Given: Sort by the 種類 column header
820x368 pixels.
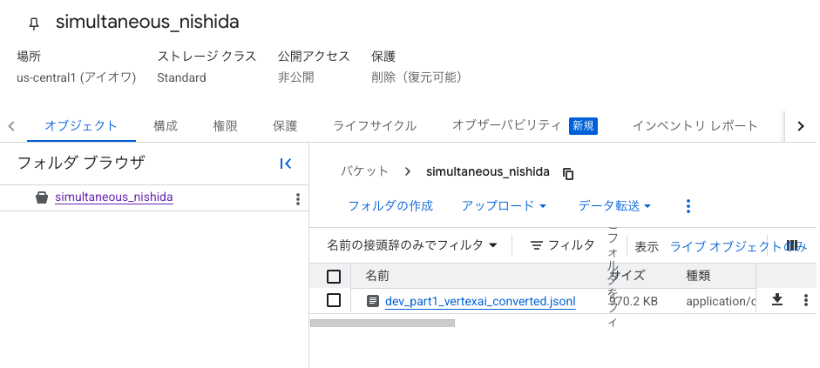Looking at the screenshot, I should [x=698, y=276].
